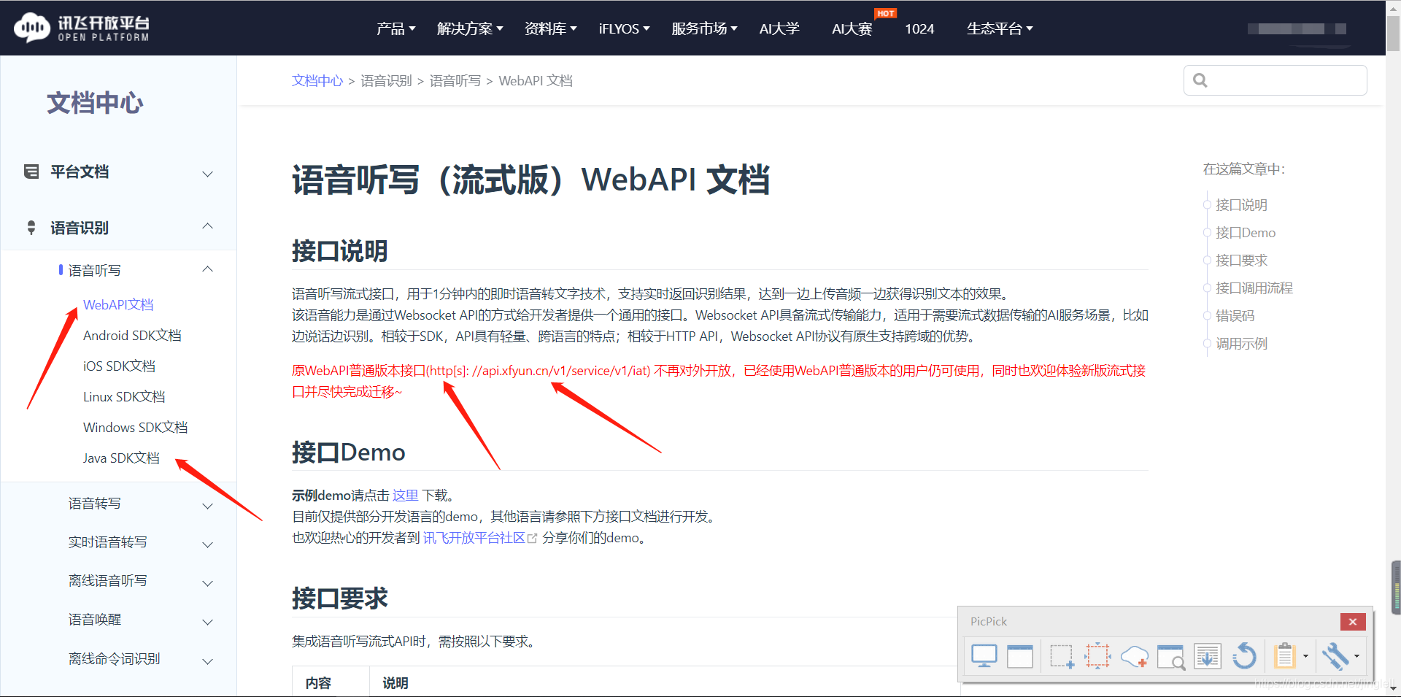Select Linux SDK文档 in sidebar
Viewport: 1401px width, 697px height.
124,396
